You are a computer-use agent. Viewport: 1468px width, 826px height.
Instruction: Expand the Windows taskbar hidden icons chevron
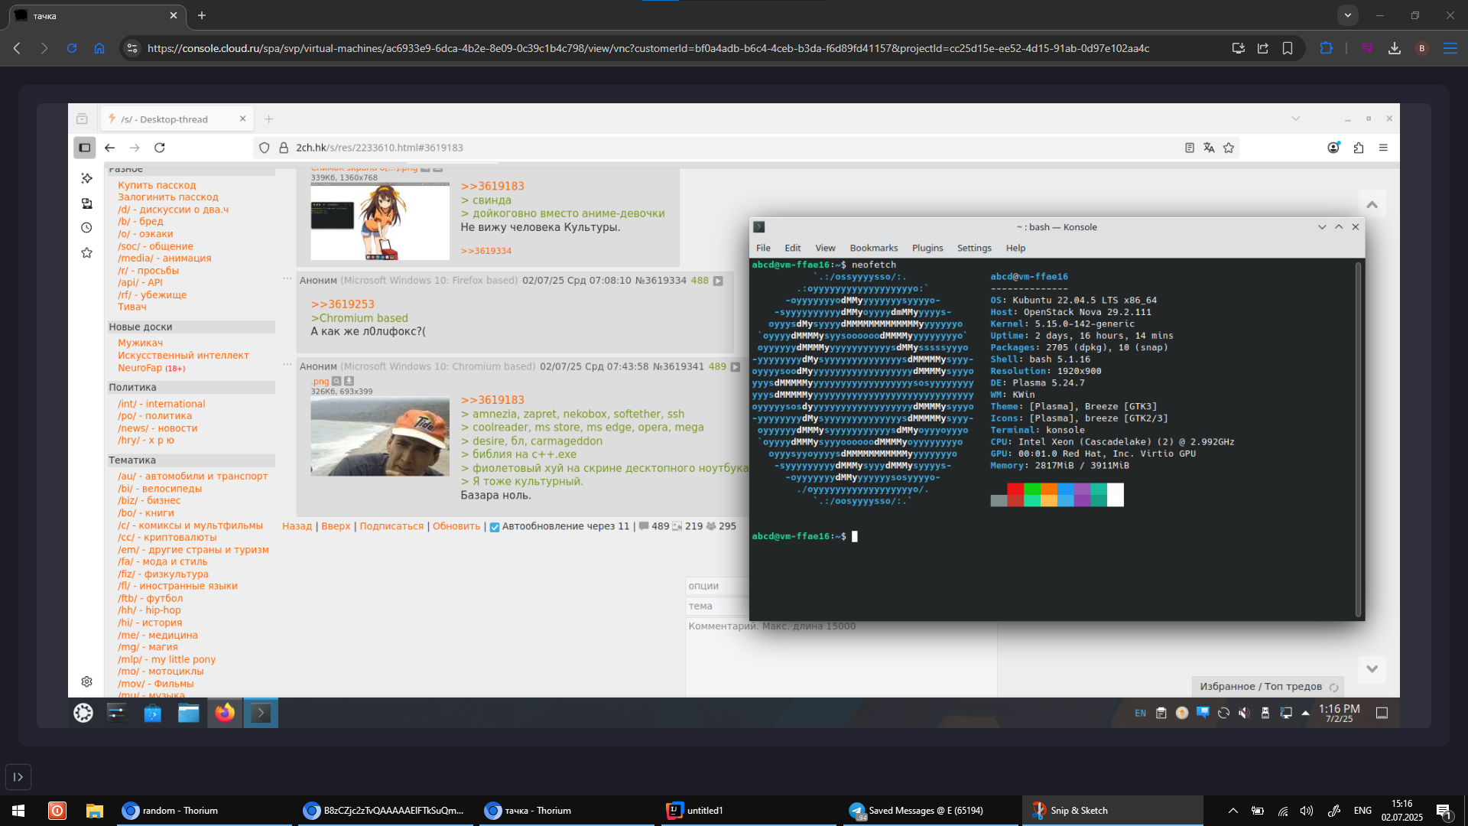(1233, 811)
